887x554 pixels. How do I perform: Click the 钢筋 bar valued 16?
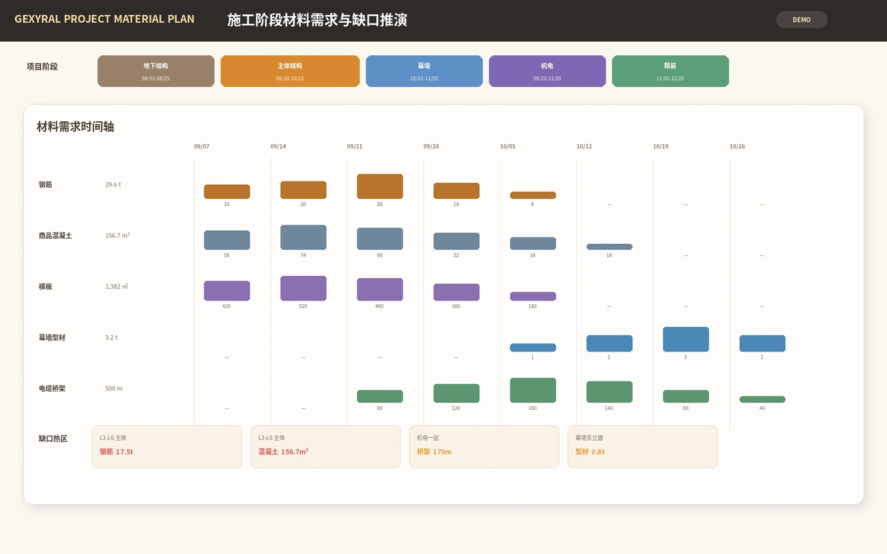click(227, 191)
